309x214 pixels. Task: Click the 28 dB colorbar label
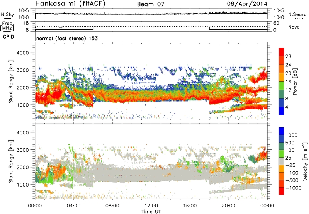click(x=288, y=56)
